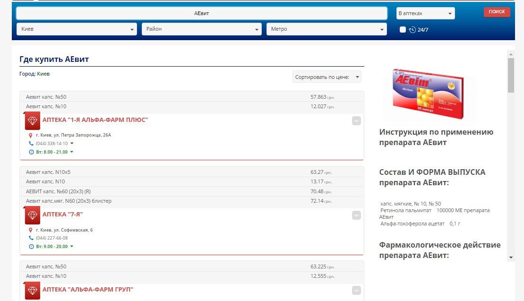Open the Аптека 7-я link
Image resolution: width=524 pixels, height=301 pixels.
(62, 214)
